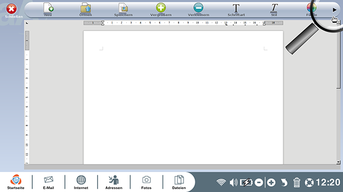Go to Startseite home screen
Image resolution: width=343 pixels, height=192 pixels.
(16, 182)
